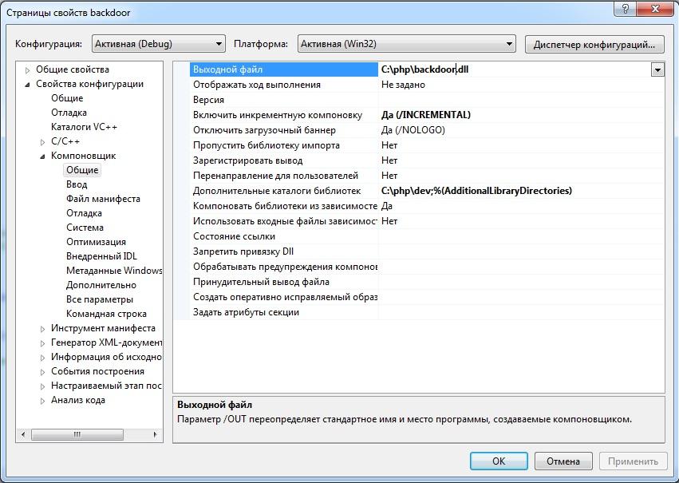Select Командная строка tree item
Image resolution: width=679 pixels, height=483 pixels.
[106, 314]
